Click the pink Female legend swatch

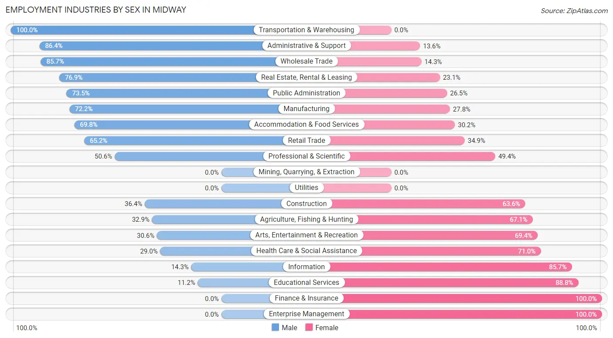point(309,328)
